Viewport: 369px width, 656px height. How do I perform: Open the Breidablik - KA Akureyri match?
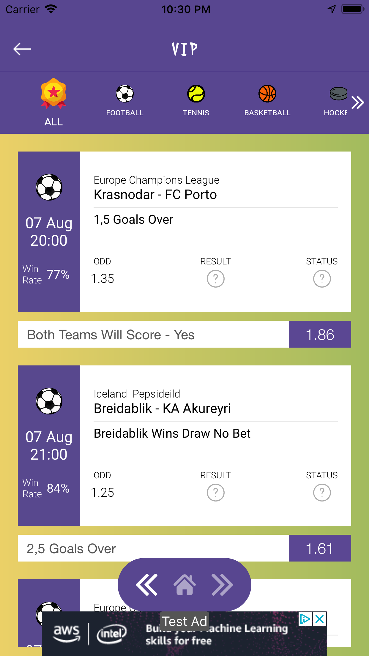click(162, 409)
